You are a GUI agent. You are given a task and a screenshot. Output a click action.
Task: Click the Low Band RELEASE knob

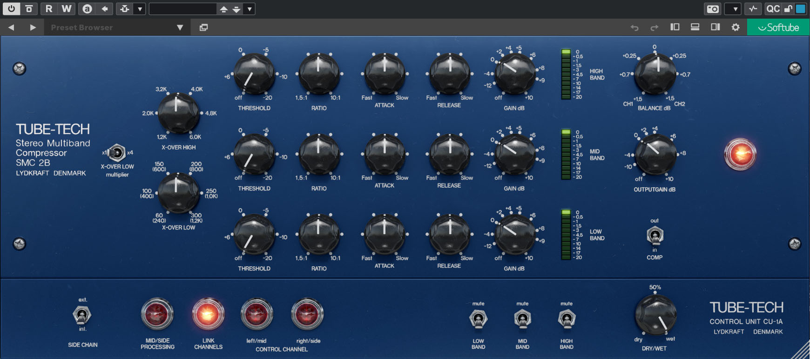(x=450, y=234)
